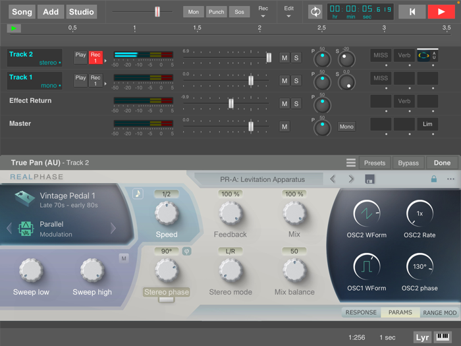Click the save preset floppy disk icon
The image size is (461, 346).
pyautogui.click(x=370, y=179)
